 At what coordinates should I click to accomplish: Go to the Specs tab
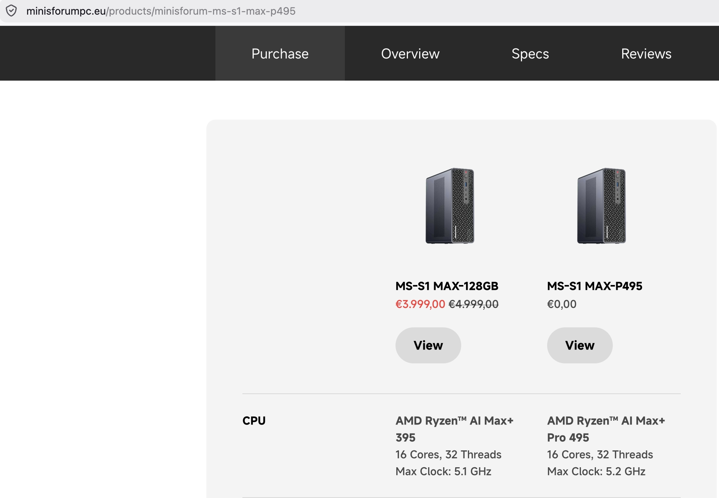click(530, 54)
